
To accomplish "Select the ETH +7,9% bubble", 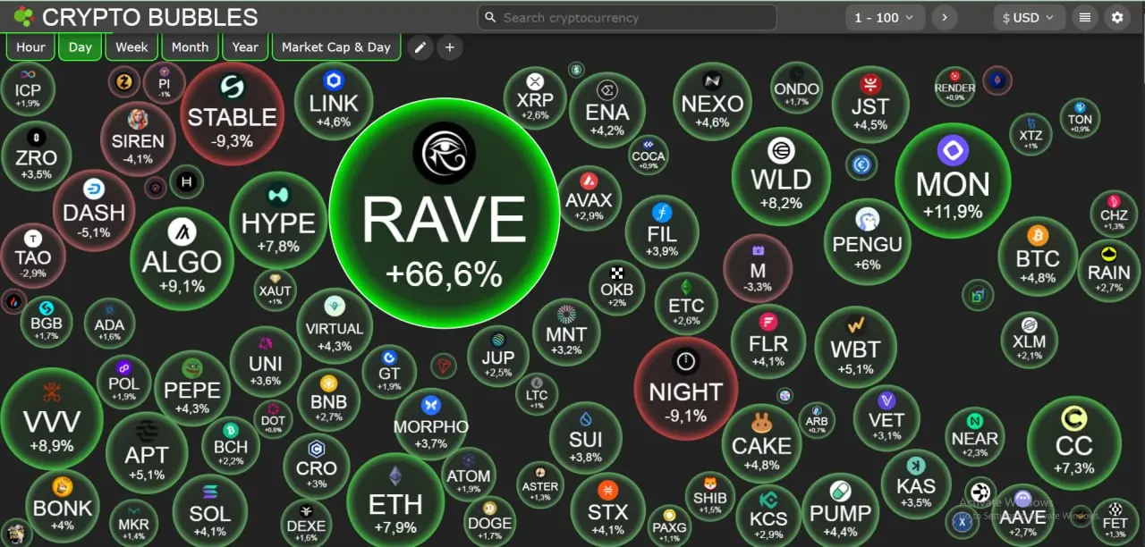I will coord(395,501).
